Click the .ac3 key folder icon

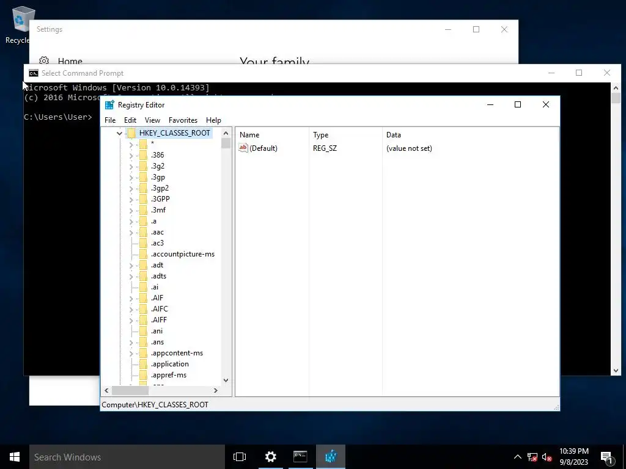143,243
